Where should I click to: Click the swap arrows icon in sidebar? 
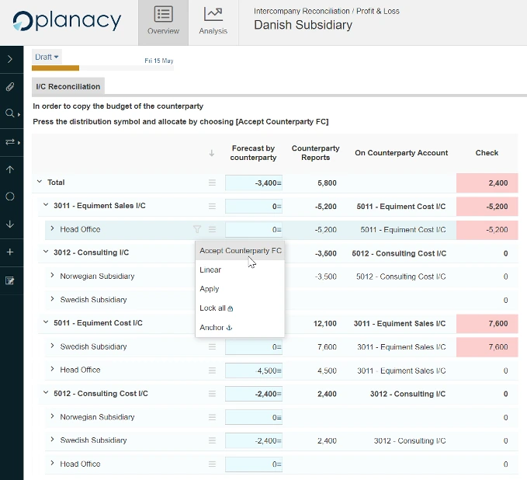(10, 142)
